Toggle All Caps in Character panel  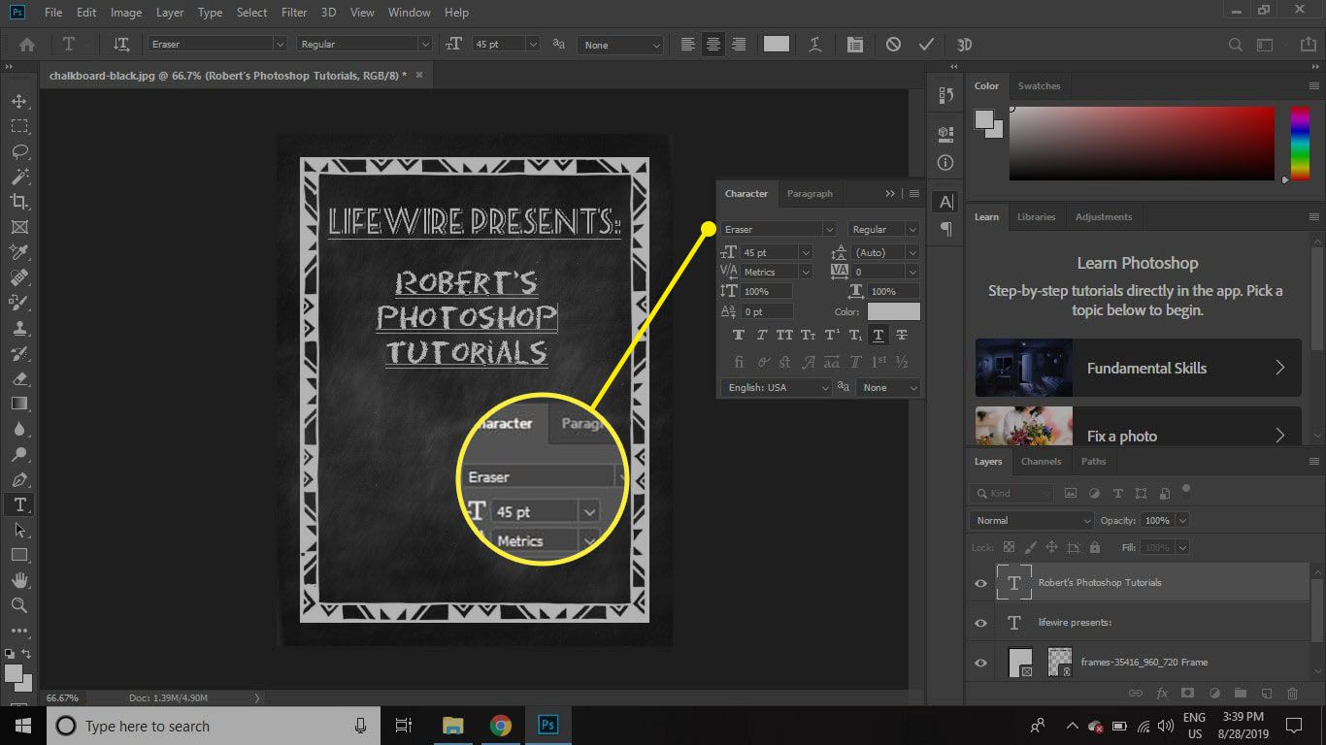click(784, 336)
